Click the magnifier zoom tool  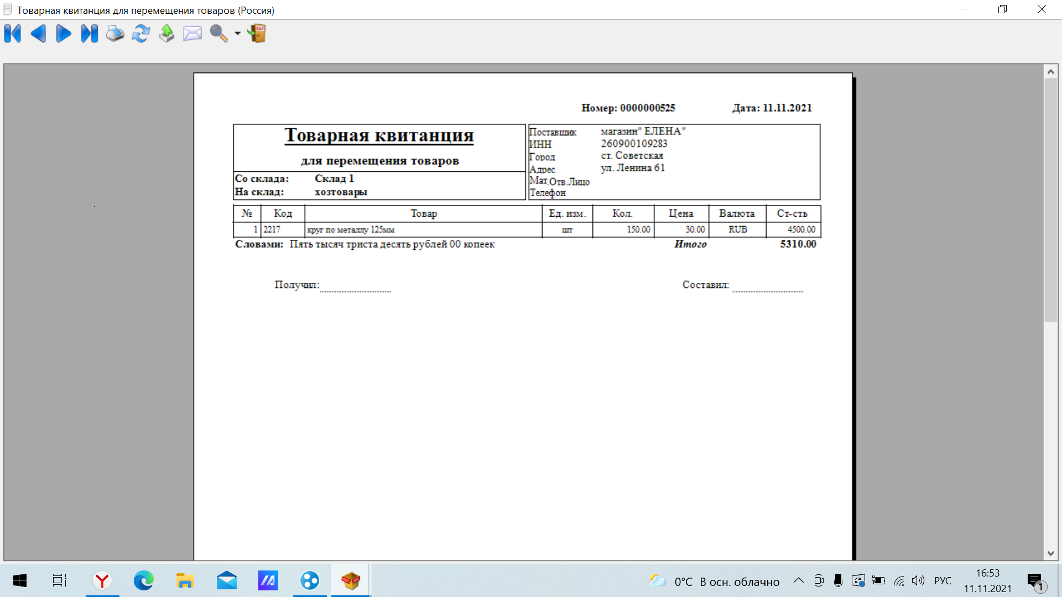pyautogui.click(x=218, y=34)
